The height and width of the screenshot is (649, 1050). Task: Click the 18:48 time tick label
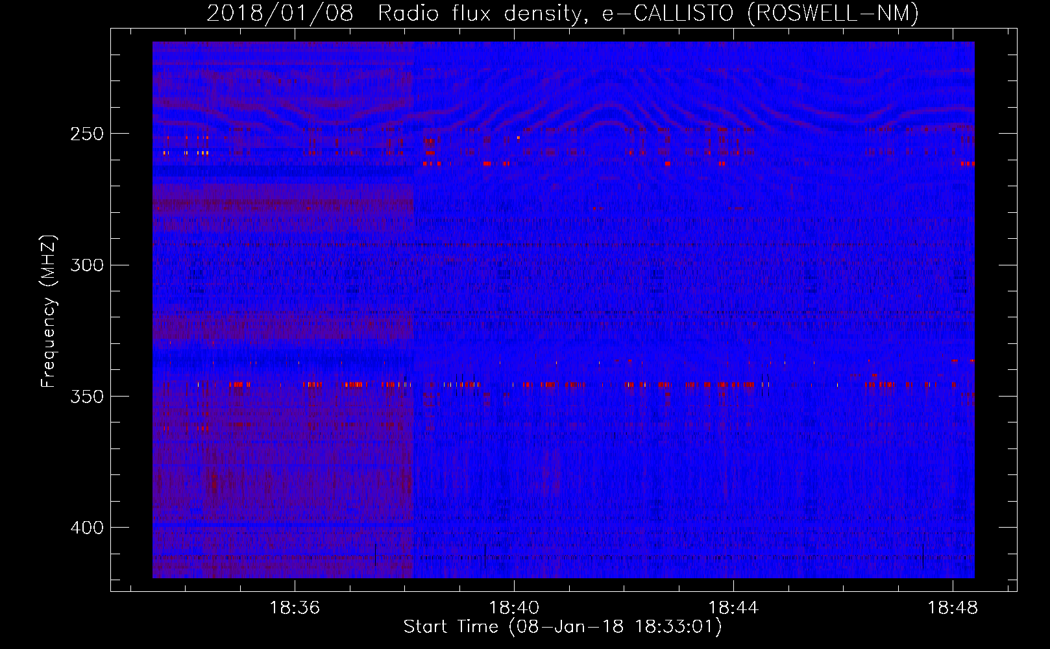[953, 608]
